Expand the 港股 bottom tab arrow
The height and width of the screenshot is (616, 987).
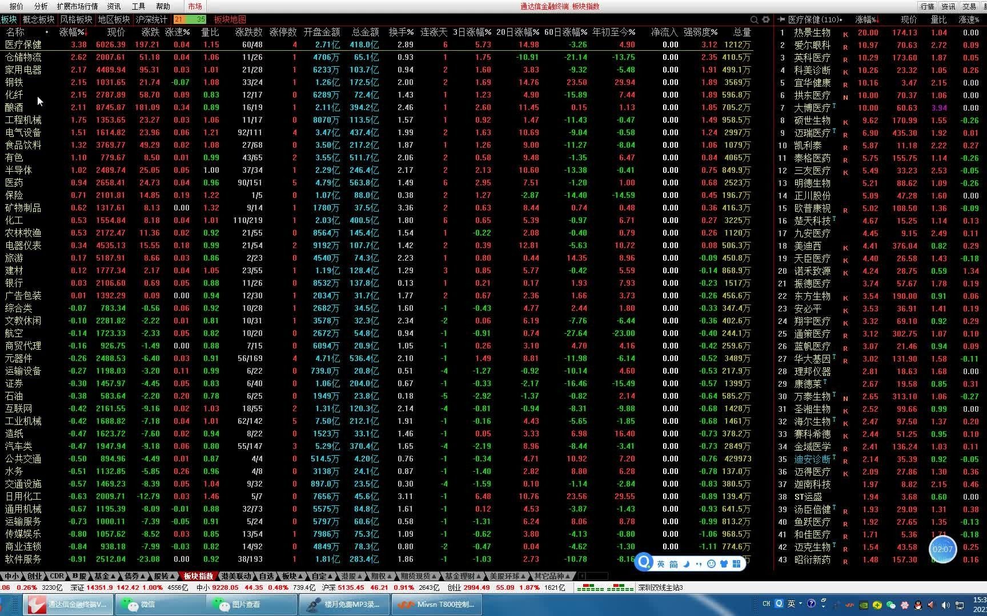tap(360, 576)
